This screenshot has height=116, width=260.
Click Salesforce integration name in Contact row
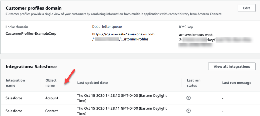[x=14, y=111]
